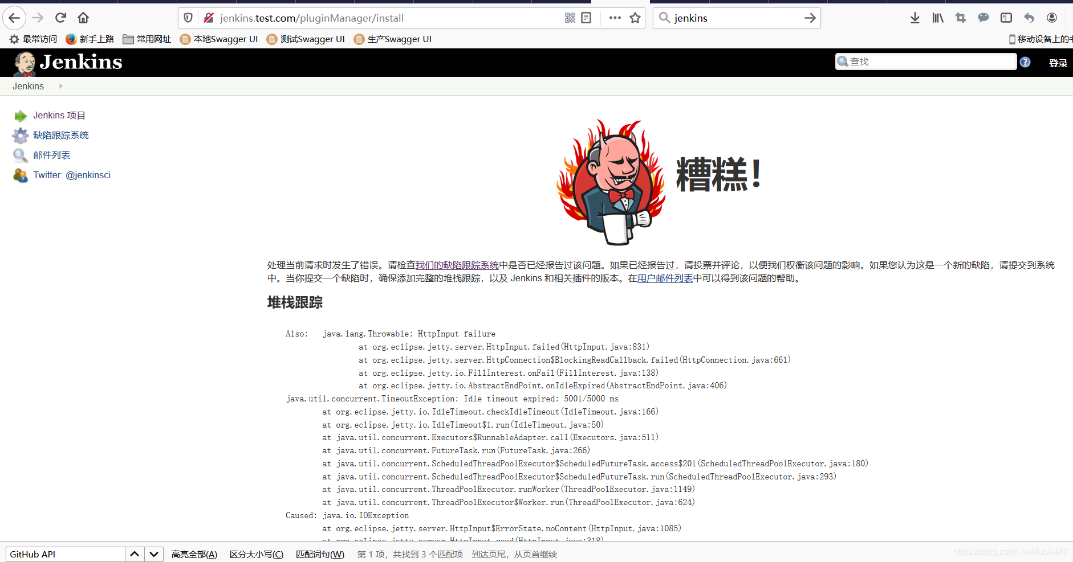
Task: Toggle 区分大小写 case-sensitive option
Action: (x=257, y=555)
